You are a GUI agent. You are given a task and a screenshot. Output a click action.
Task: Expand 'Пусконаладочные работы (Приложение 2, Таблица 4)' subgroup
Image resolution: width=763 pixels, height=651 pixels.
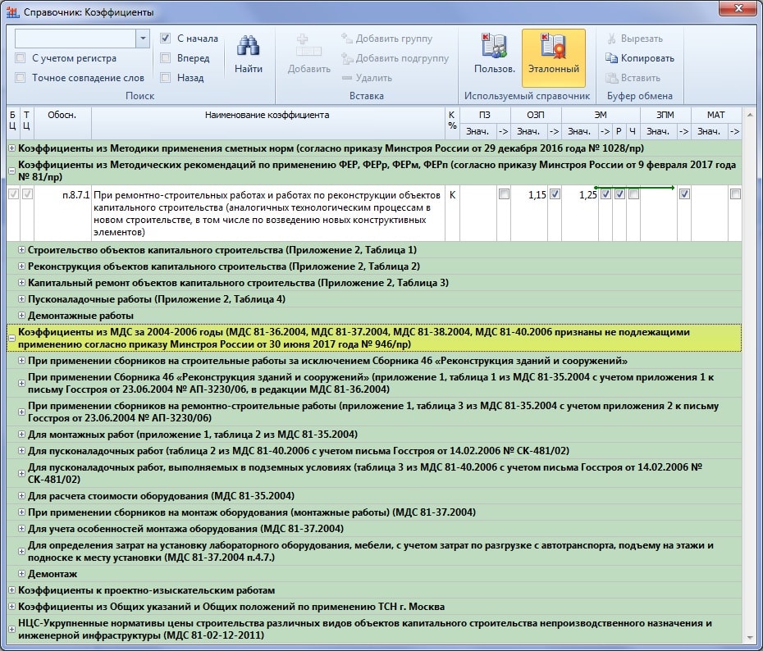click(x=21, y=299)
